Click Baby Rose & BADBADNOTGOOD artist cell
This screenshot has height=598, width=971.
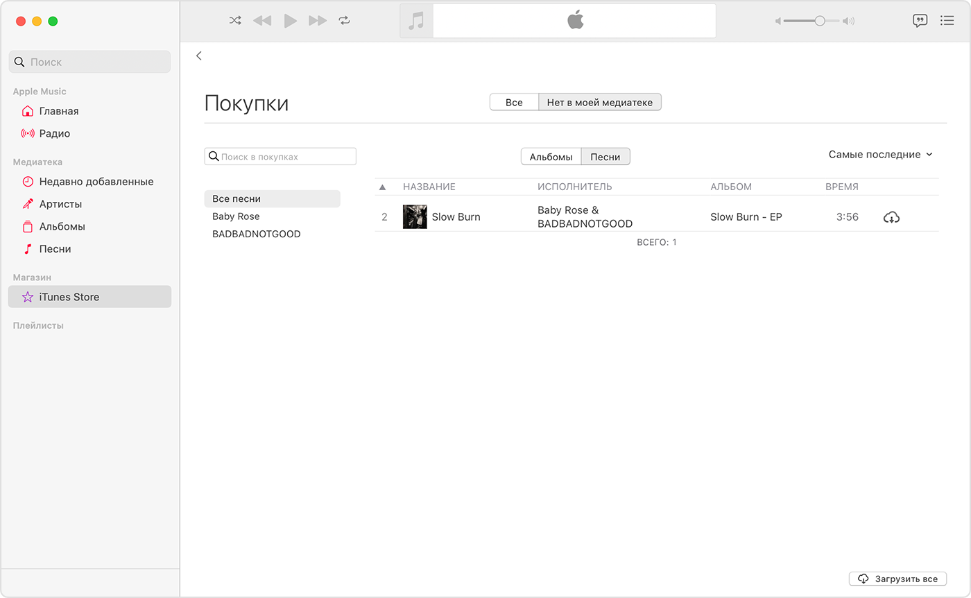(585, 217)
